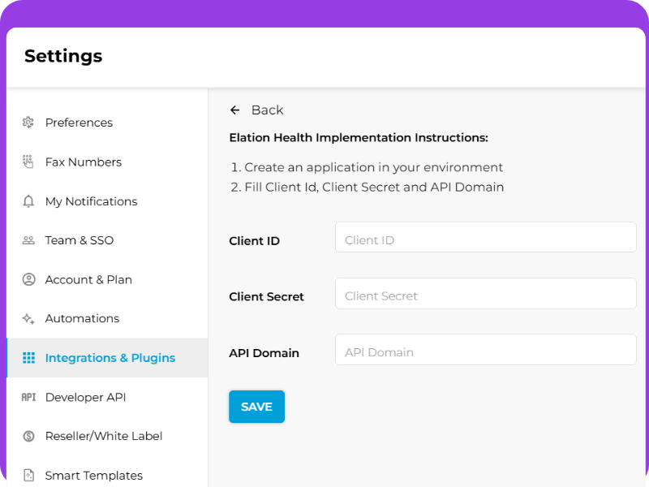Focus the Client Secret input

485,293
